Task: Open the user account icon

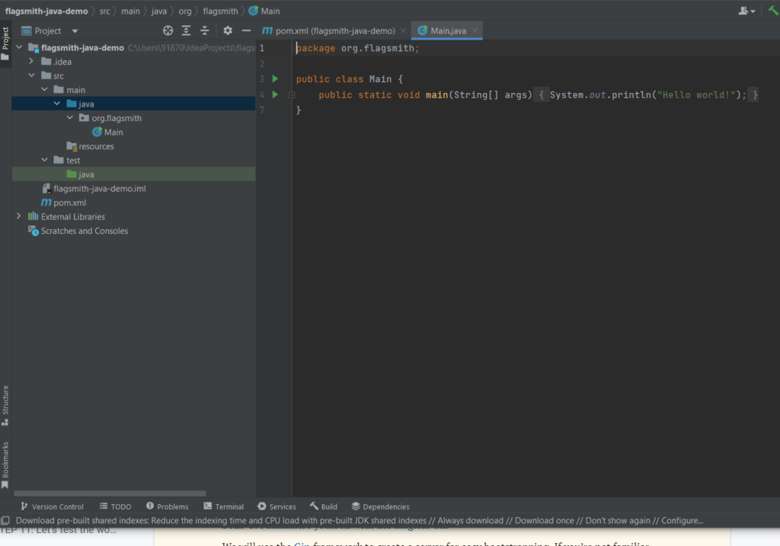Action: [x=746, y=11]
